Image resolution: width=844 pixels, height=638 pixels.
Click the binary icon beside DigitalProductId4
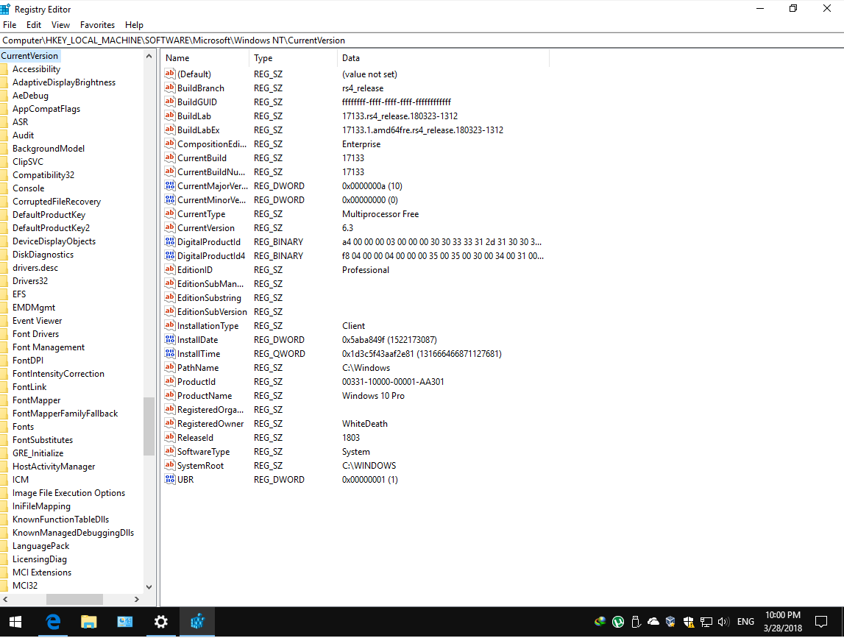170,256
